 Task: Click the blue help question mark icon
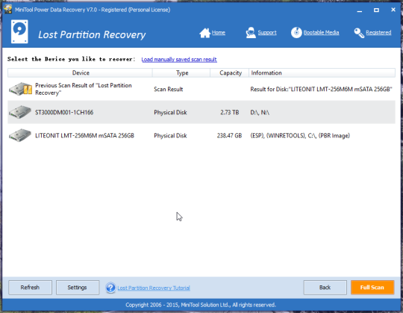[110, 288]
